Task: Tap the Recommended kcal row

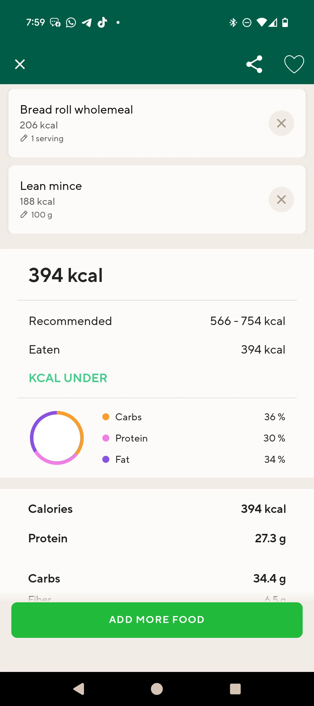Action: tap(157, 321)
